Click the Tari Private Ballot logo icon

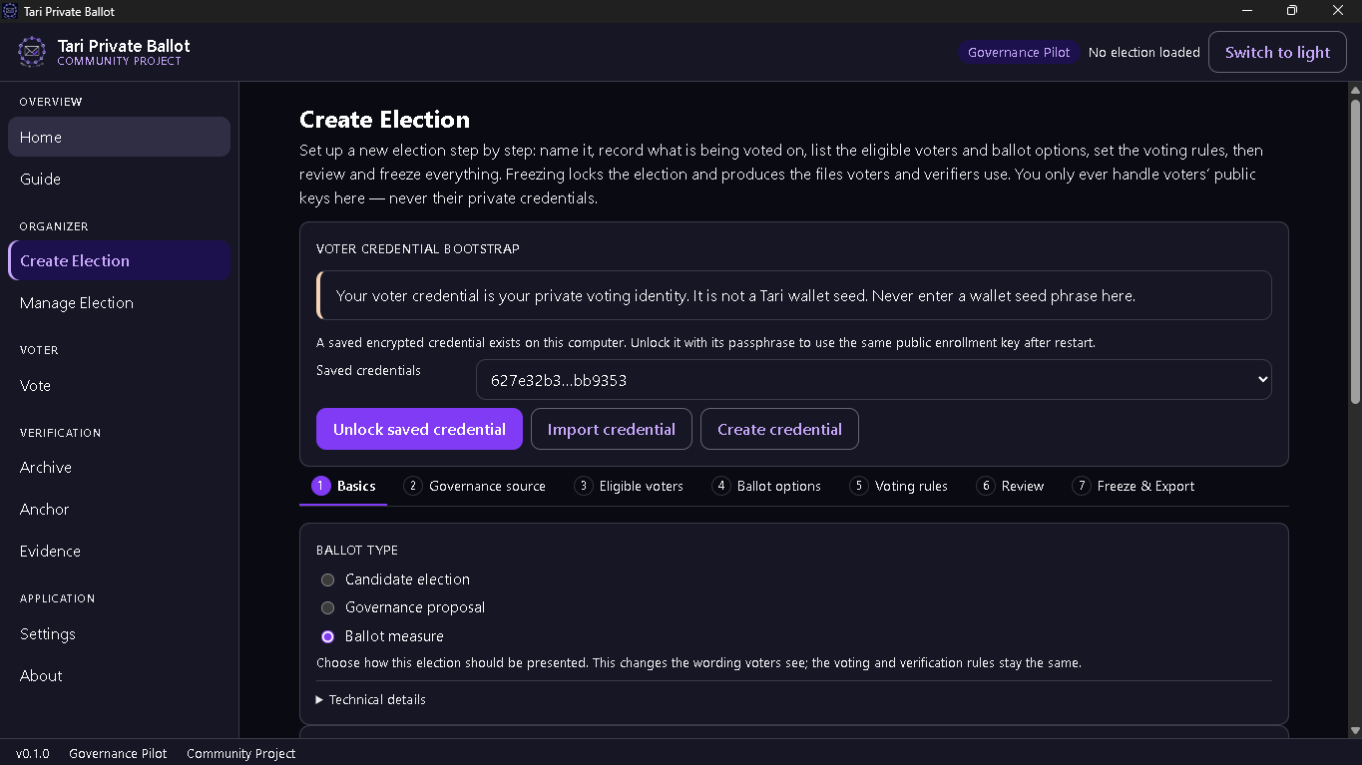tap(32, 52)
